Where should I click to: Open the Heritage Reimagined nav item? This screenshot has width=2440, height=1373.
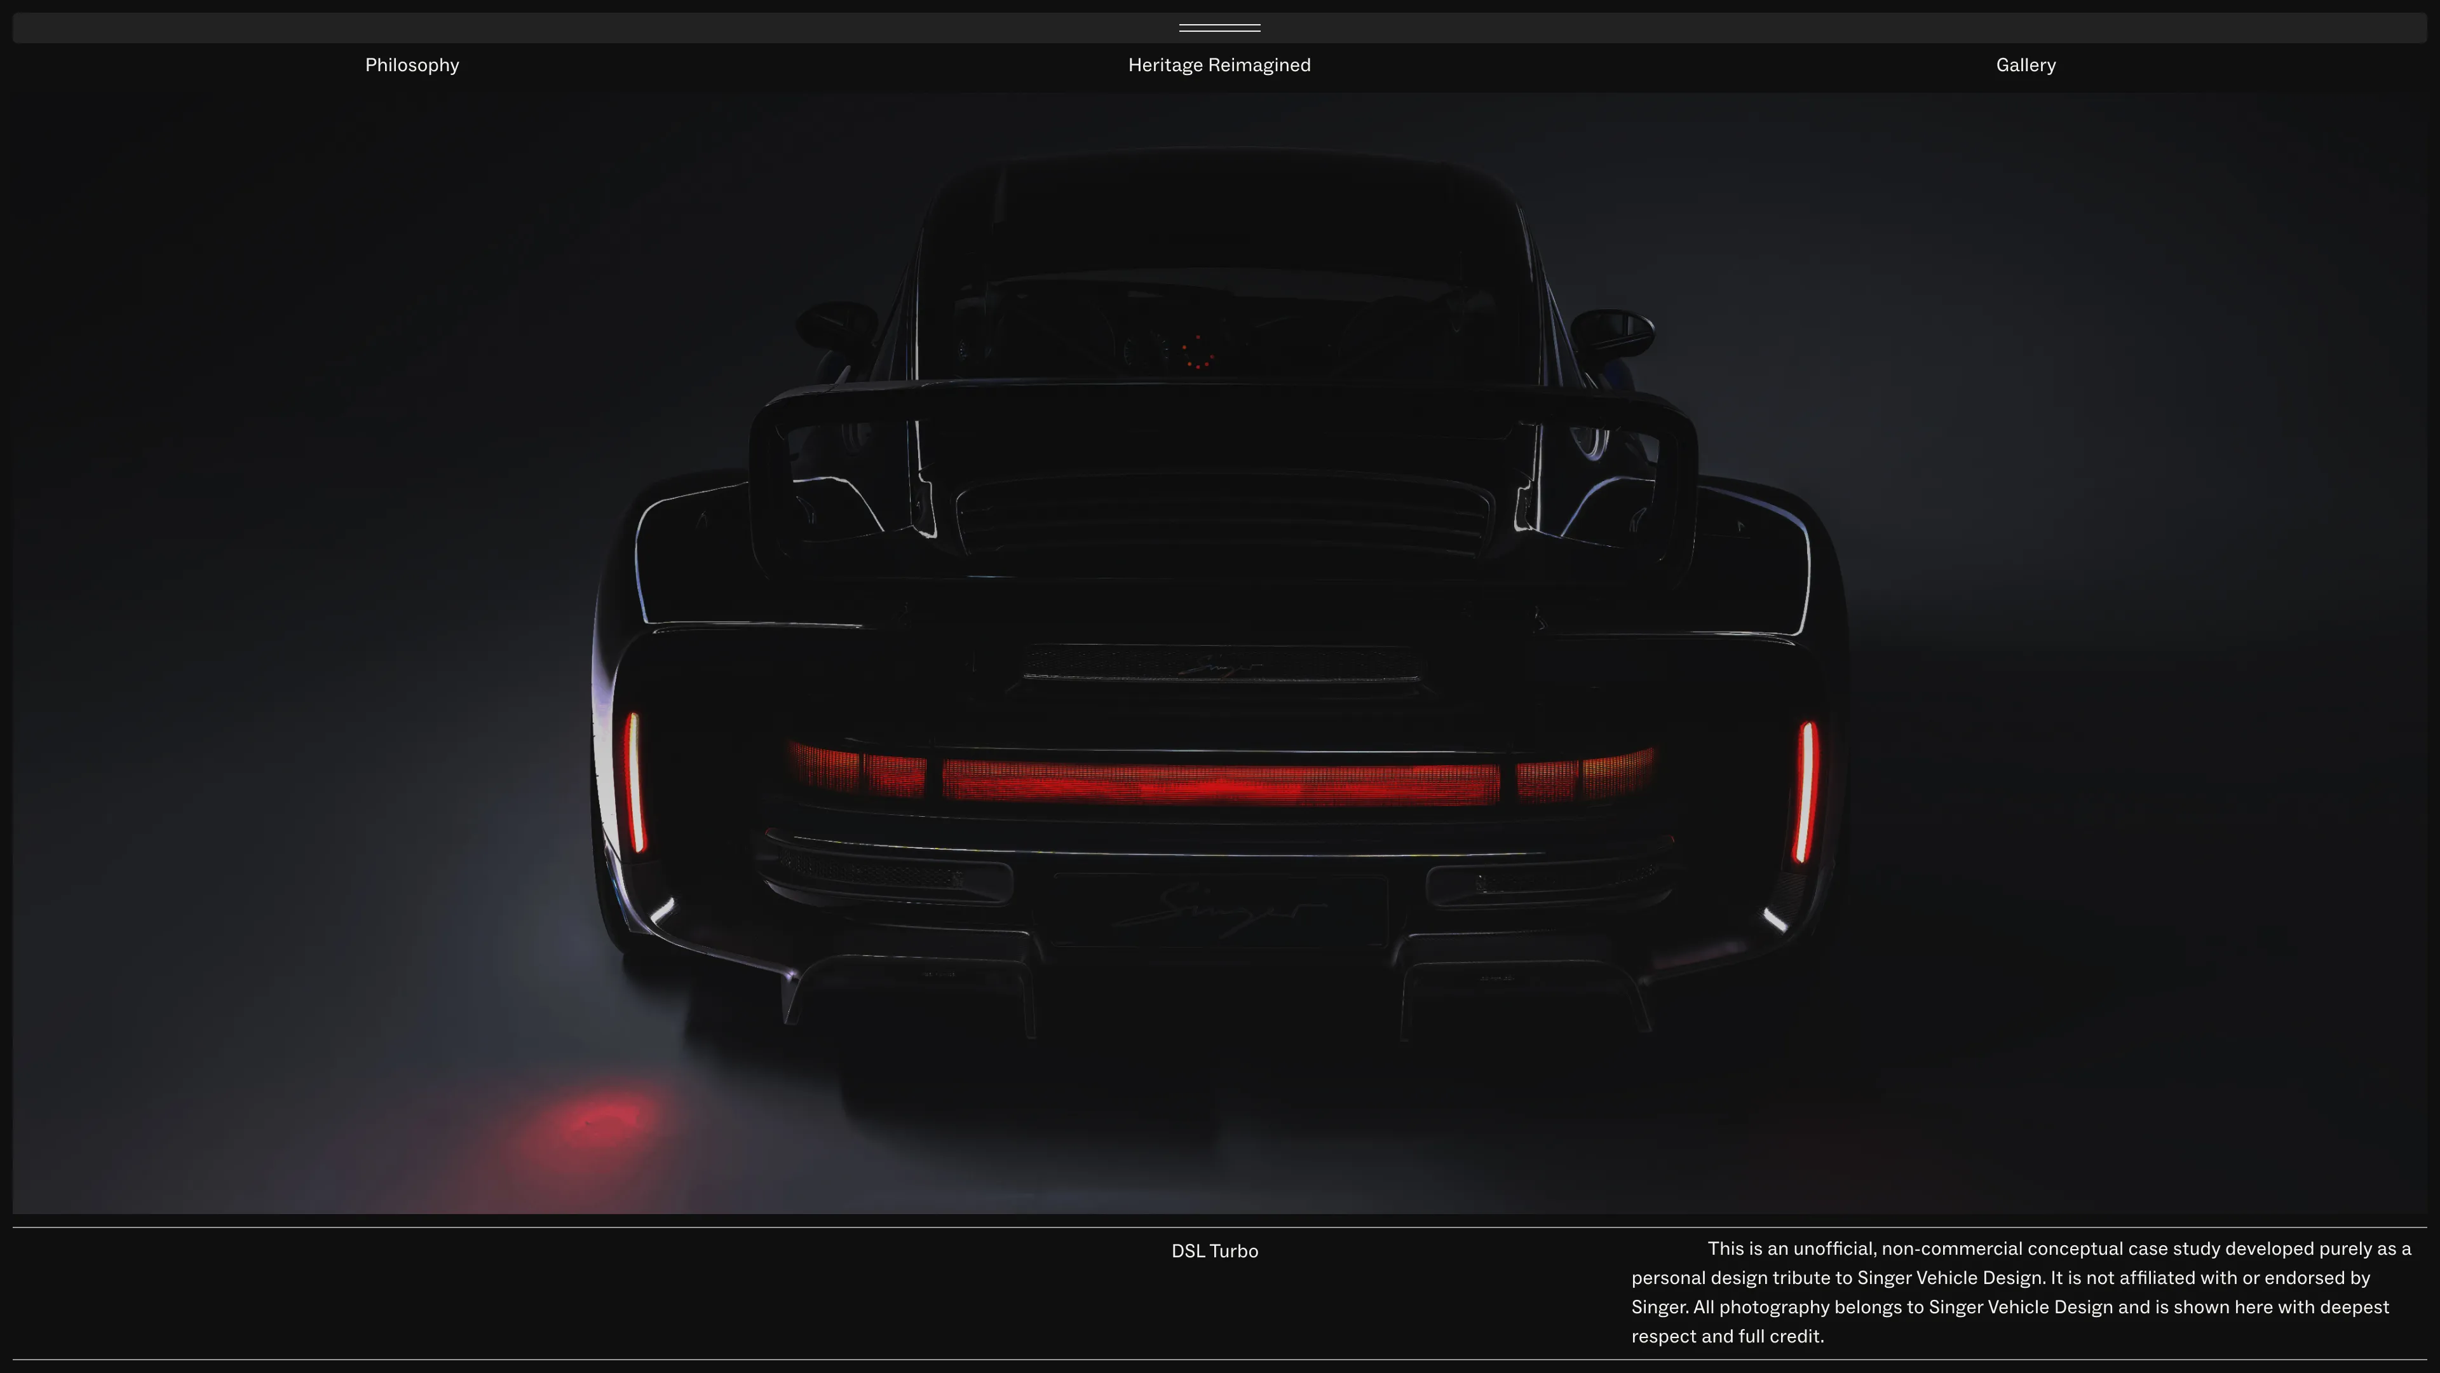(x=1219, y=65)
